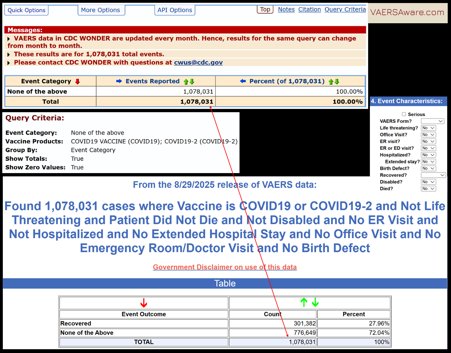Click the 'None of the Above' outcome row label
The width and height of the screenshot is (451, 353).
[x=87, y=333]
